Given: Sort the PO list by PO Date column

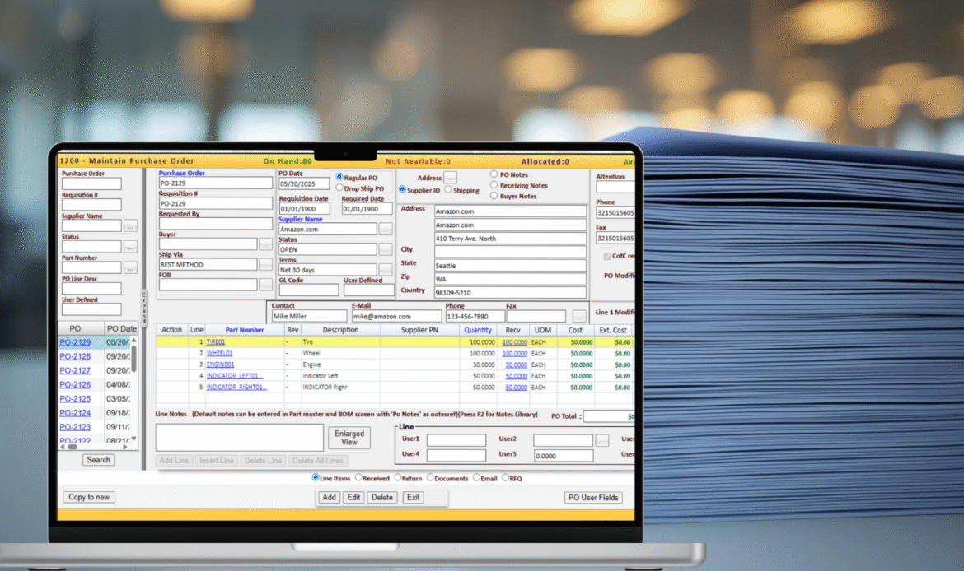Looking at the screenshot, I should [120, 327].
